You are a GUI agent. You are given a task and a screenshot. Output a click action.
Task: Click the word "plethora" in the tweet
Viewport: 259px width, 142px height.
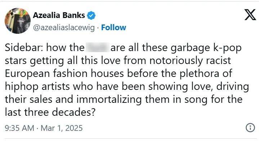tap(199, 74)
